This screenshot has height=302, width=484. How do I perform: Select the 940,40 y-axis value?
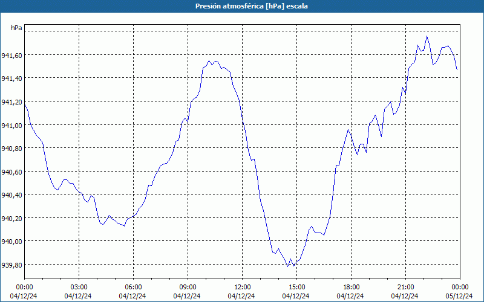click(11, 195)
